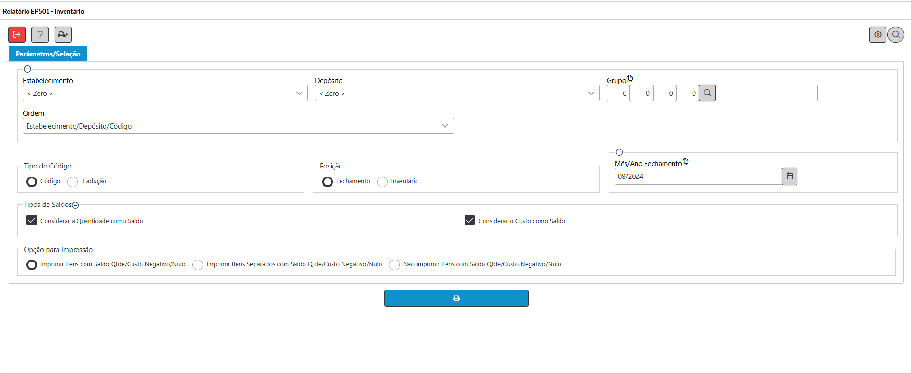Open the Mês/Ano Fechamento calendar picker
The width and height of the screenshot is (911, 374).
click(x=789, y=176)
